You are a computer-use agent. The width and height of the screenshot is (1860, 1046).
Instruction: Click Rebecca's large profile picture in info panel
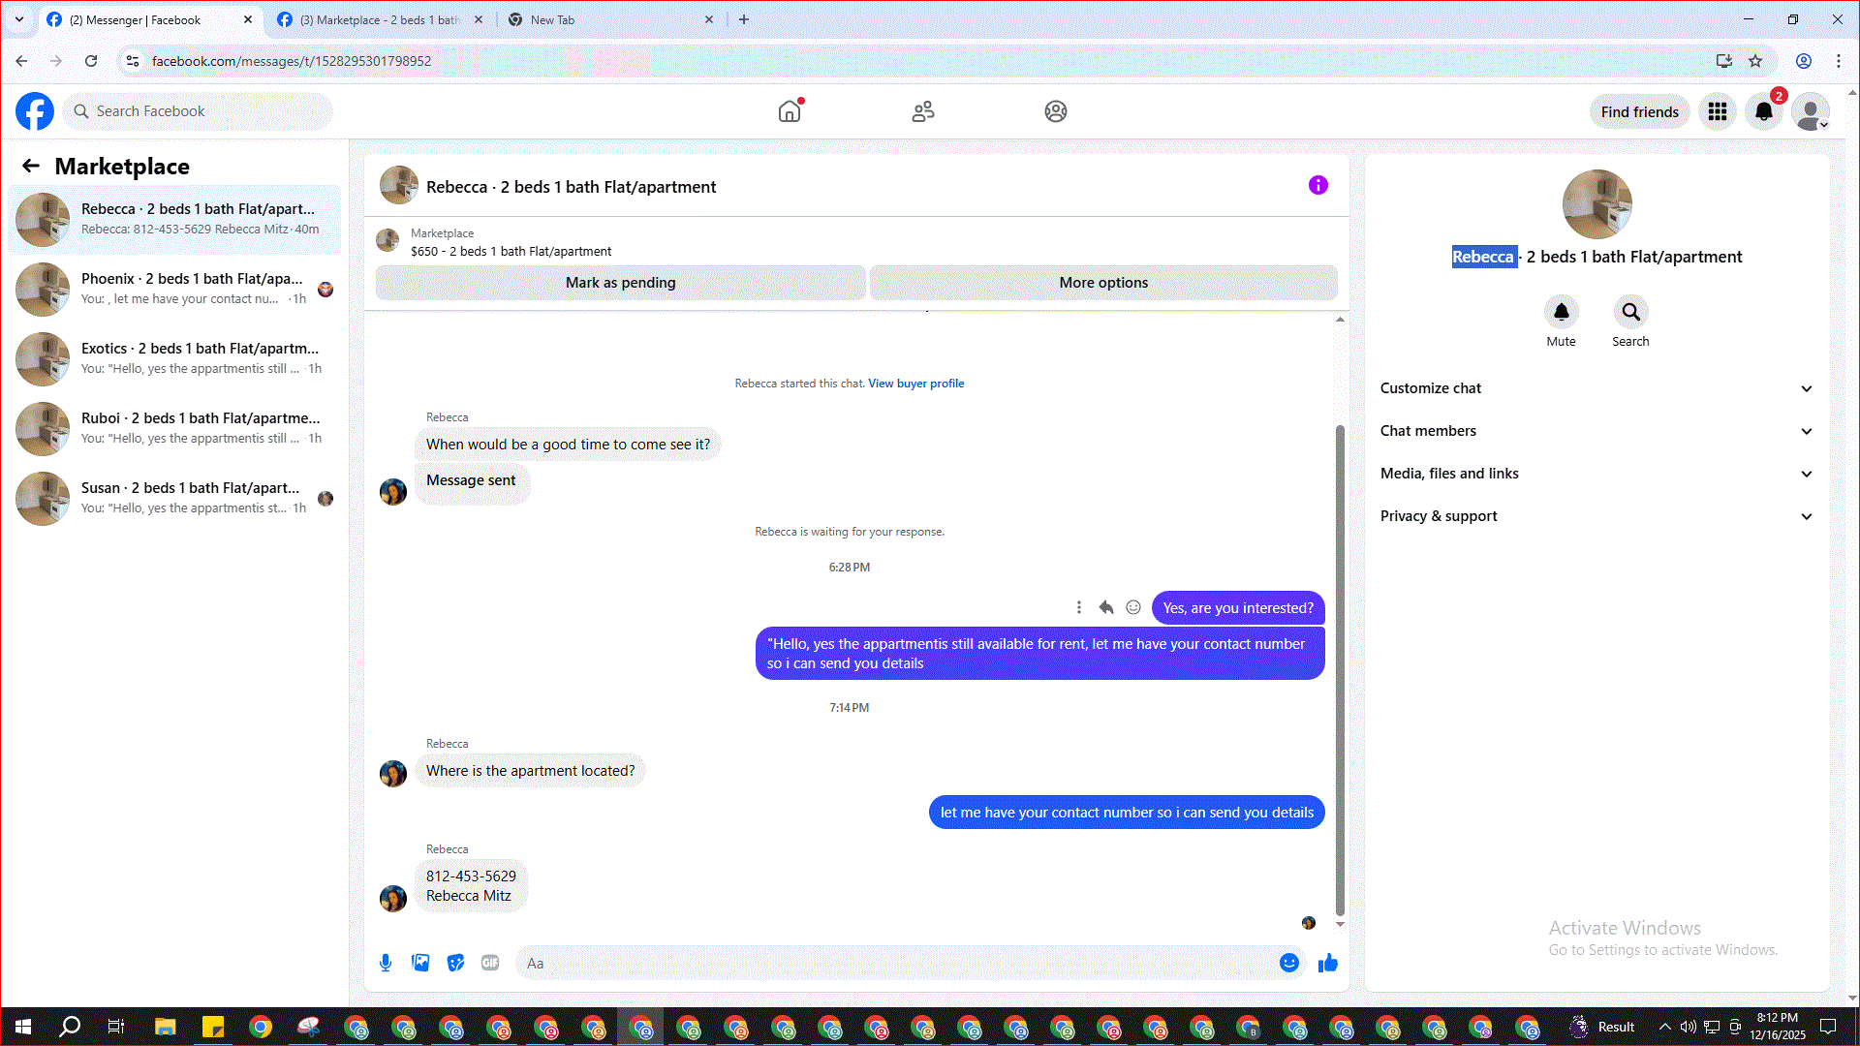pyautogui.click(x=1596, y=204)
